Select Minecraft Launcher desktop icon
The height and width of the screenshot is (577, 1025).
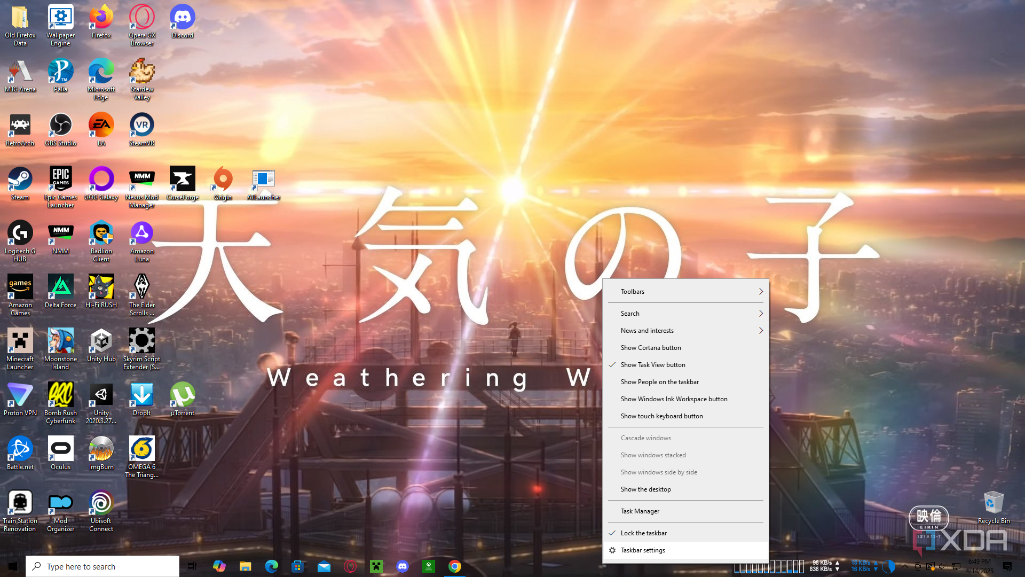tap(20, 349)
